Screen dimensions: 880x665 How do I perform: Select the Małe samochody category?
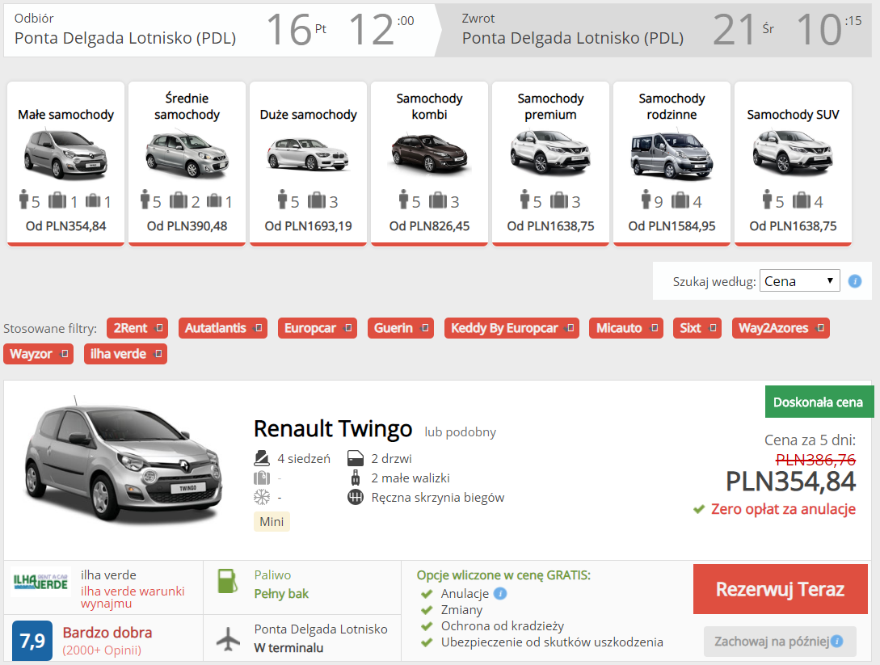coord(65,164)
